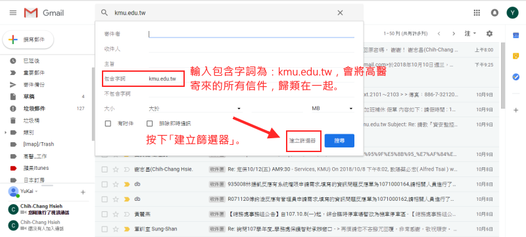This screenshot has height=237, width=526.
Task: Open the main menu hamburger icon
Action: pyautogui.click(x=13, y=13)
